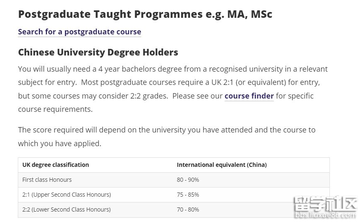Click the paragraph starting 'You will usually need'
Image resolution: width=363 pixels, height=224 pixels.
coord(166,82)
